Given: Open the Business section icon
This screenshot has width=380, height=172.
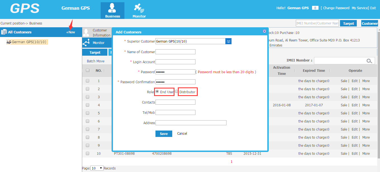Looking at the screenshot, I should (x=112, y=8).
